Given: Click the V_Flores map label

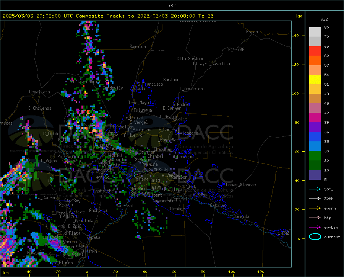Looking at the screenshot, I should 63,263.
